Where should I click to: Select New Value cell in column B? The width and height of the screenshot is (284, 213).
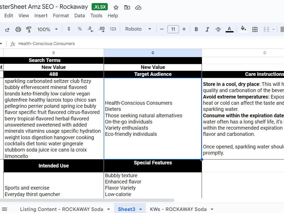(x=54, y=67)
